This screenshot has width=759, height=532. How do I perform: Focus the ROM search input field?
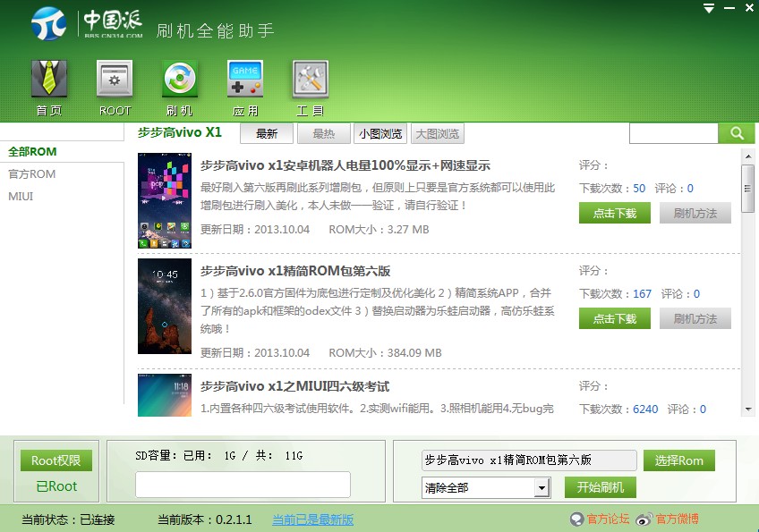click(x=673, y=133)
